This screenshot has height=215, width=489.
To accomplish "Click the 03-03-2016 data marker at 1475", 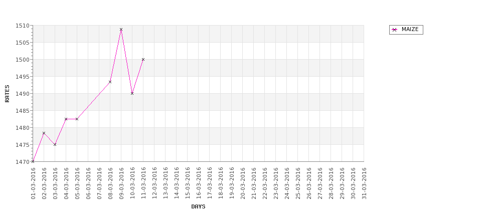I will (55, 144).
